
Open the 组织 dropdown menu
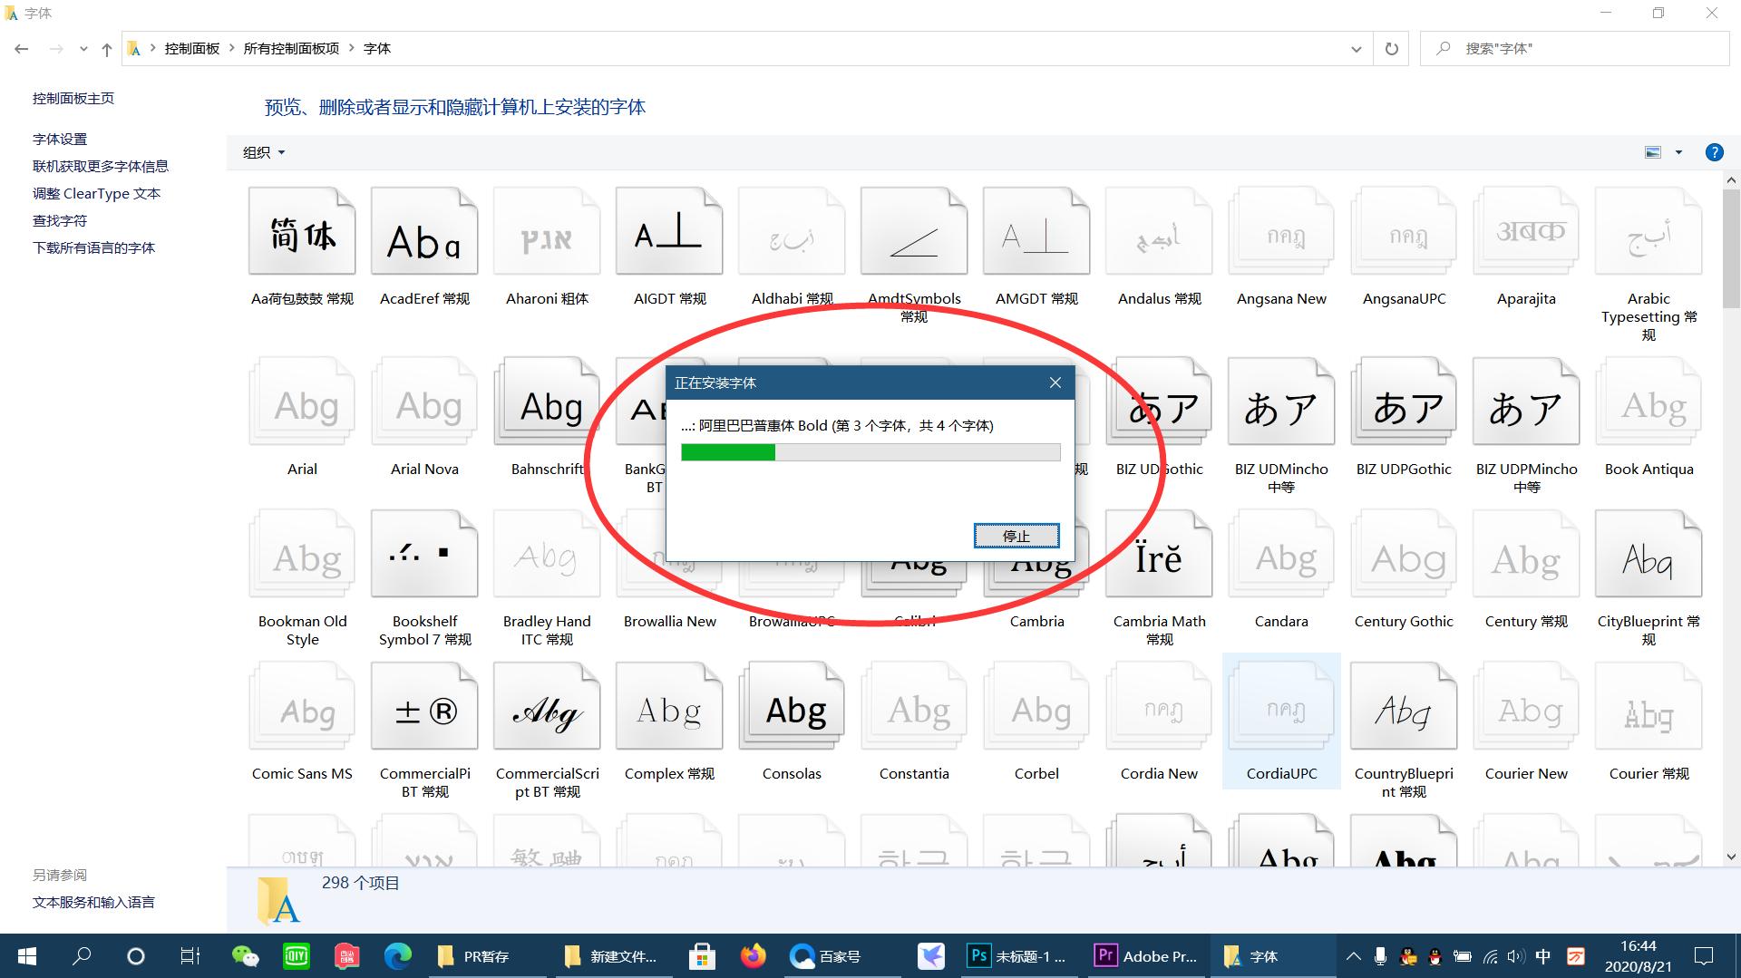tap(262, 152)
